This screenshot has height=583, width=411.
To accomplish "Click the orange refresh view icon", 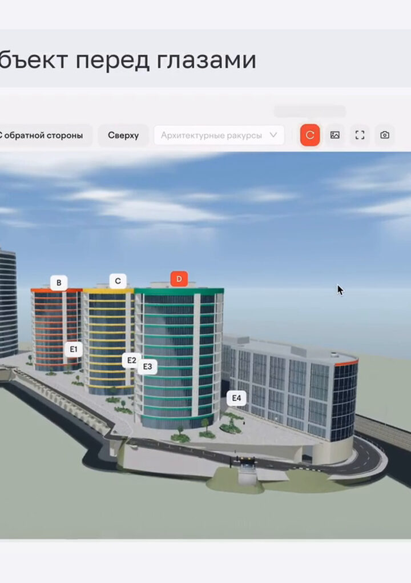I will (310, 135).
